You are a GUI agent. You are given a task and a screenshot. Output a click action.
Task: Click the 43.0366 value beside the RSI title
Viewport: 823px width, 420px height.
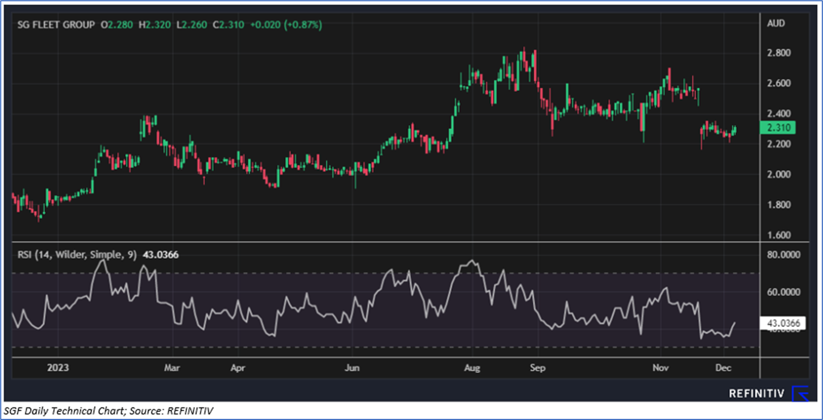coord(160,255)
